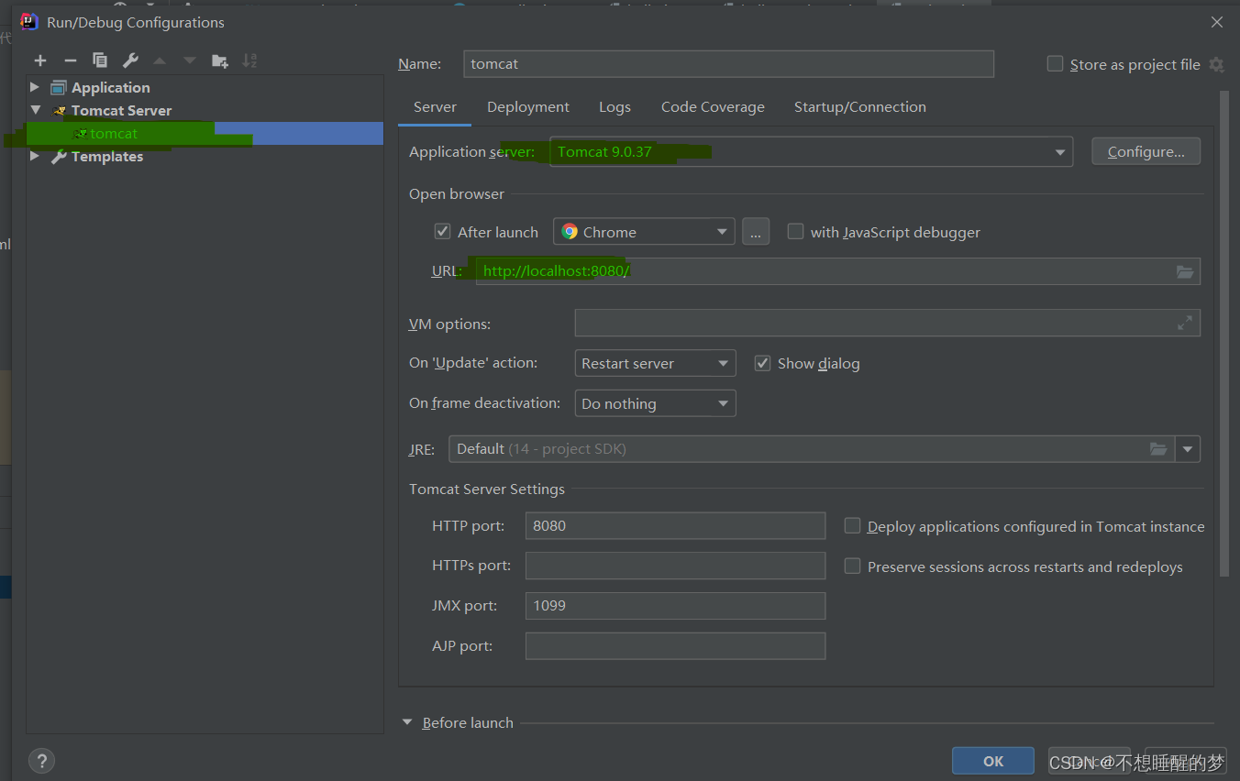The width and height of the screenshot is (1240, 781).
Task: Open the JRE dropdown arrow
Action: [x=1188, y=449]
